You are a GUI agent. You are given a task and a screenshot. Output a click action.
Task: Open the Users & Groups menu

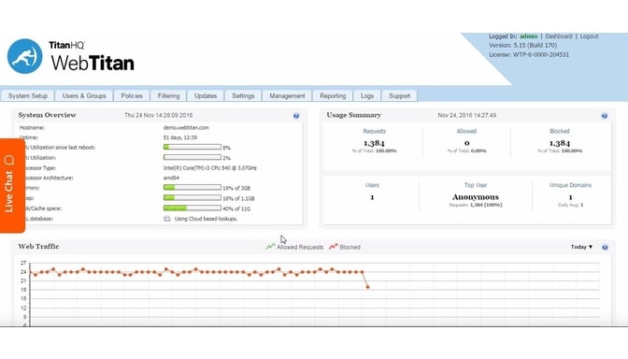(84, 95)
